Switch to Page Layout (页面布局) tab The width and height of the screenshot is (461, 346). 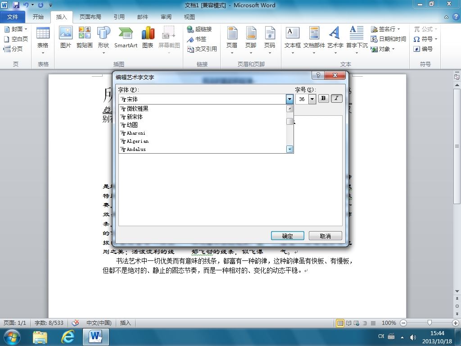(x=90, y=17)
